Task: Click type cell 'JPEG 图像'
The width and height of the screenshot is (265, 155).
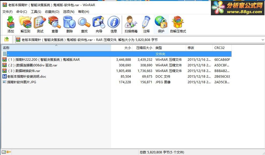Action: pyautogui.click(x=163, y=82)
